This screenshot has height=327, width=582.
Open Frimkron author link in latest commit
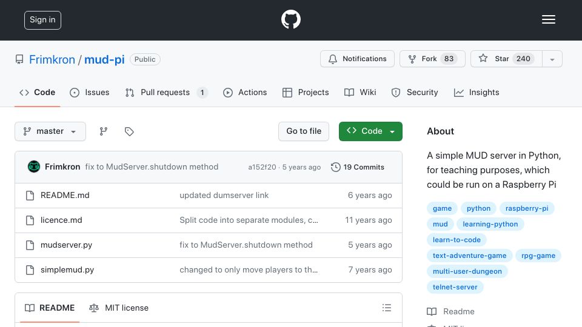coord(62,167)
